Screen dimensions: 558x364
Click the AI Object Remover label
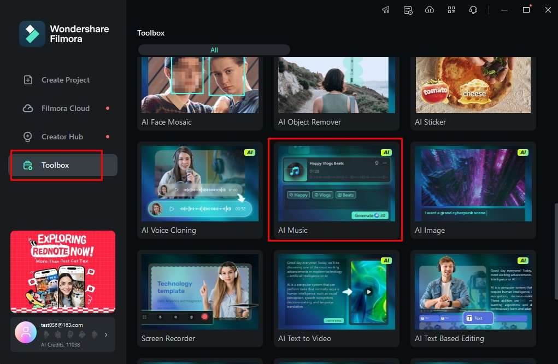click(x=309, y=122)
